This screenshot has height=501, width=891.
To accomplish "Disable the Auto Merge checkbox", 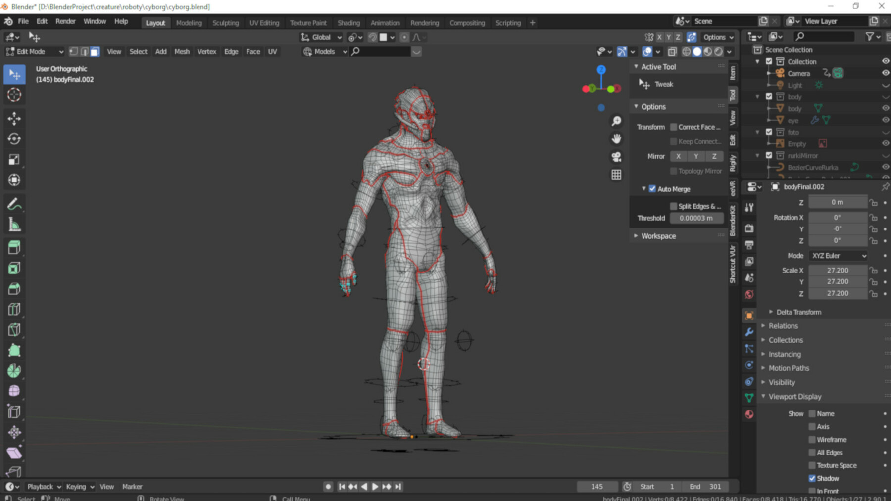I will point(652,188).
